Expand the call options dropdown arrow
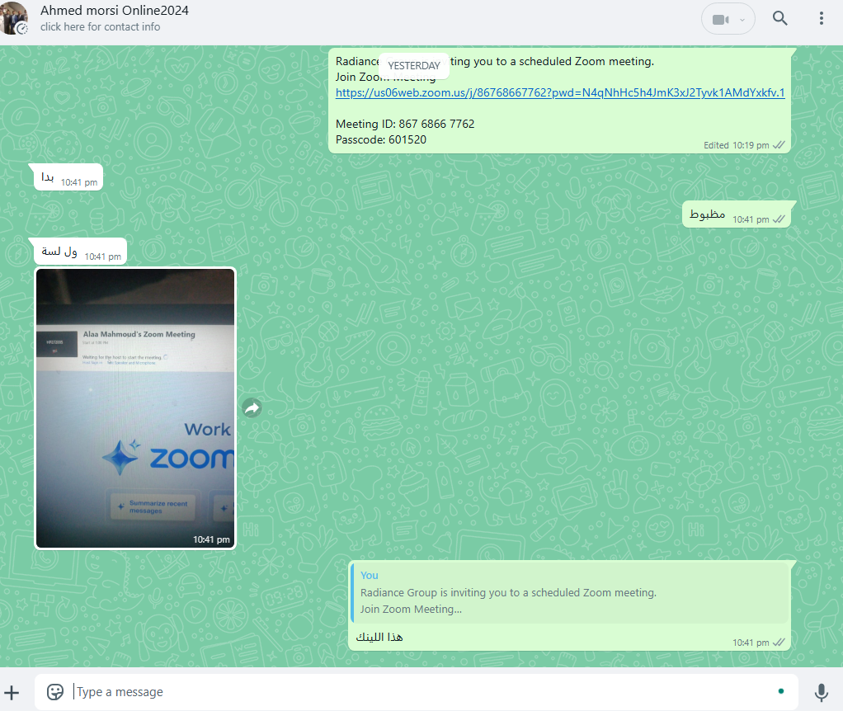Screen dimensions: 843x711 click(742, 20)
